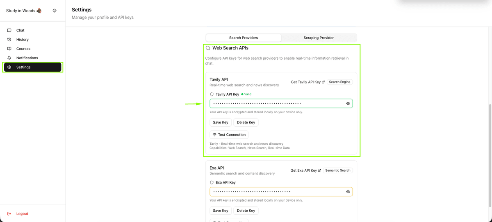The height and width of the screenshot is (222, 492).
Task: Focus the Exa API key input field
Action: (x=281, y=192)
